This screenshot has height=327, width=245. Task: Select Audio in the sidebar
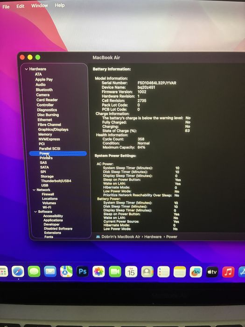[x=41, y=85]
